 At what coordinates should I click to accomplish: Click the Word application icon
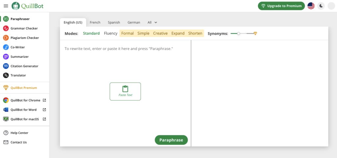(x=6, y=110)
